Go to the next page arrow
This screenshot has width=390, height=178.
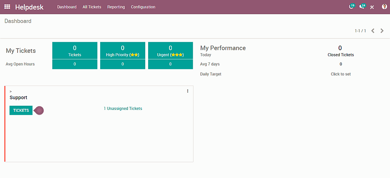382,31
